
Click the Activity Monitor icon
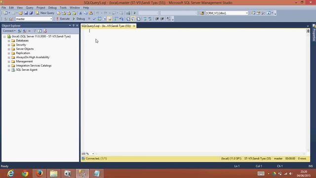pos(128,13)
